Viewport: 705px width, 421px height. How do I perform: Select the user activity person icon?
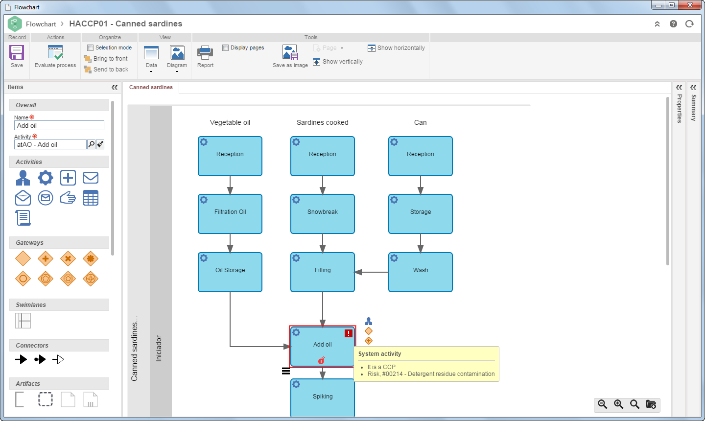(x=23, y=178)
